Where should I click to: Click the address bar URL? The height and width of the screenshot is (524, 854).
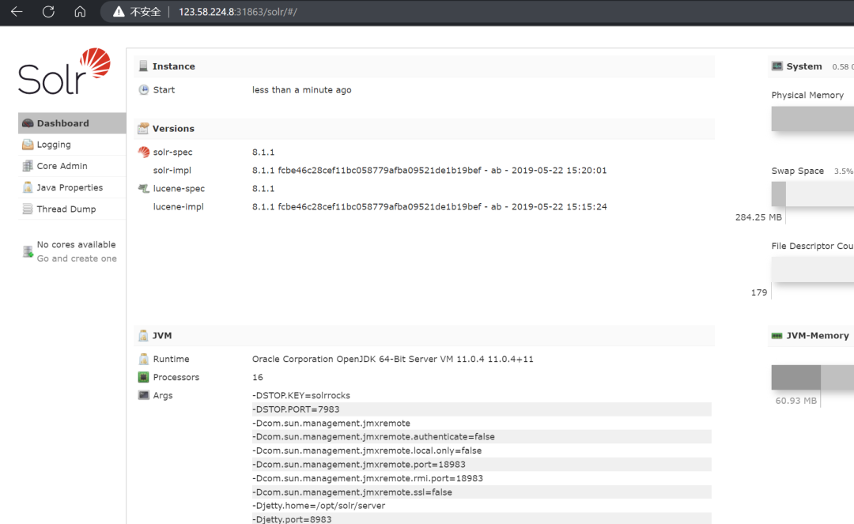coord(238,12)
